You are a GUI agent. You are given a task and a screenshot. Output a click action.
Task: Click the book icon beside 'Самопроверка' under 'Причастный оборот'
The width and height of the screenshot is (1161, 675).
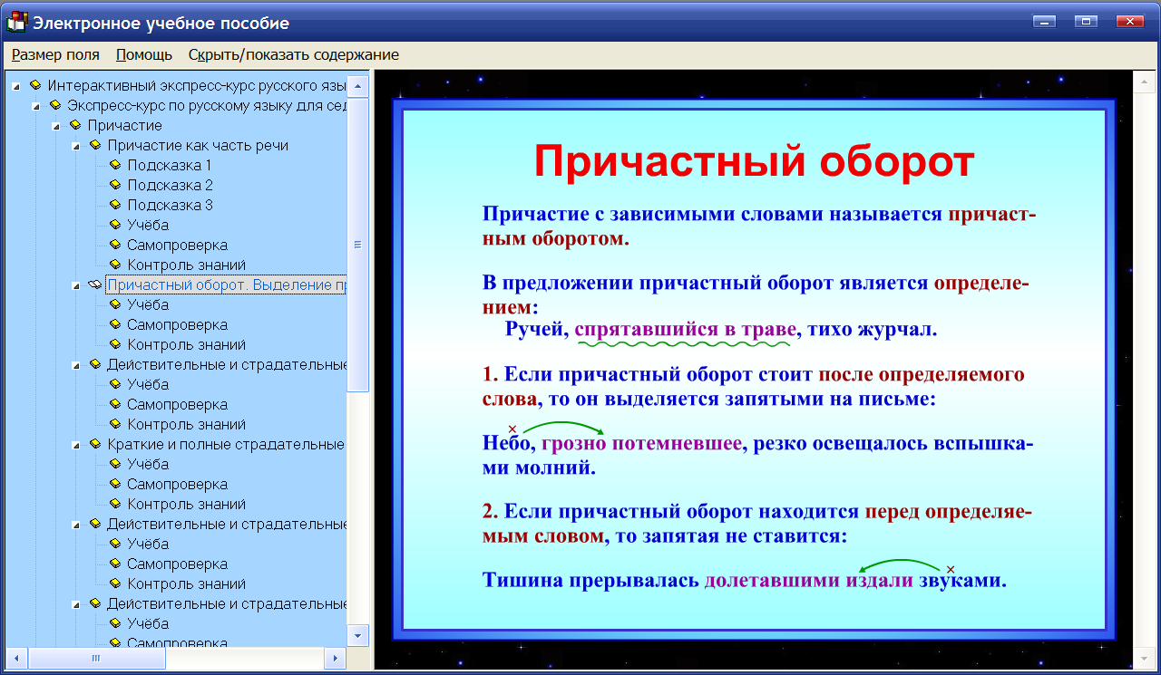click(114, 324)
